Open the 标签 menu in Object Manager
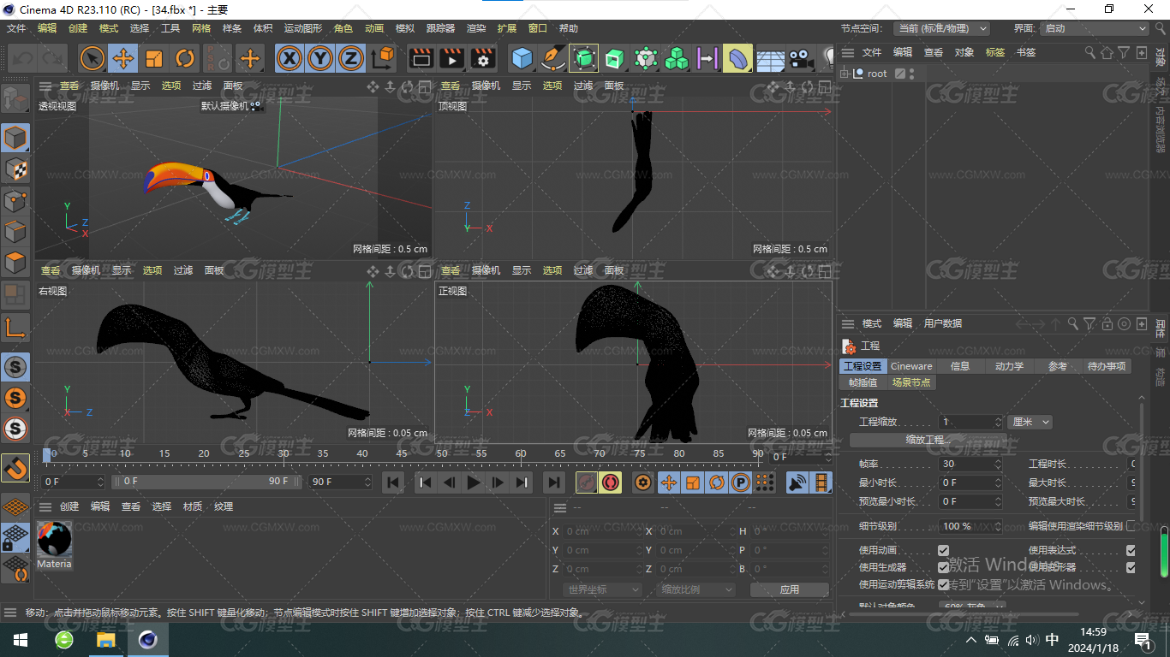Viewport: 1170px width, 657px height. point(995,52)
